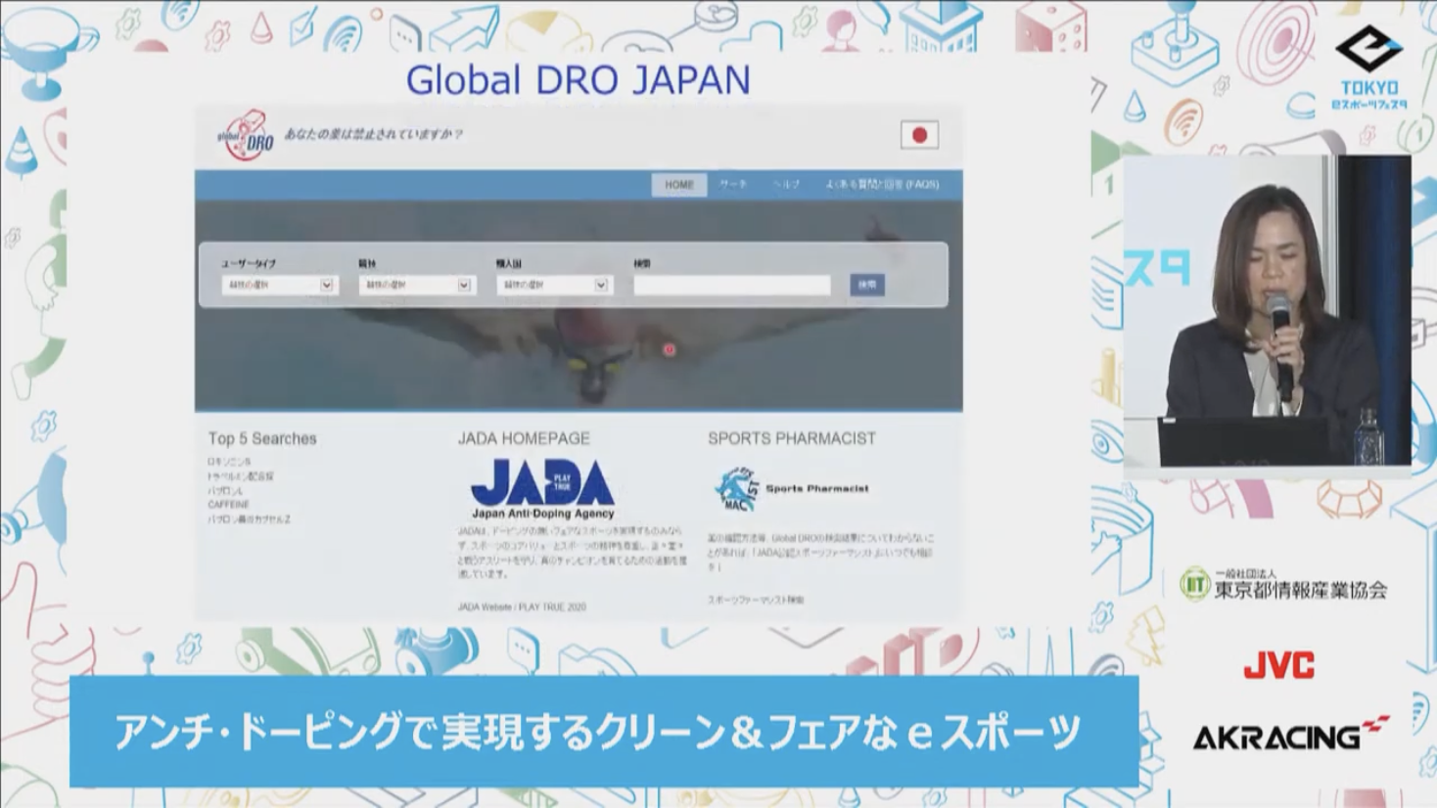Click the Tokyo eSports Festa logo
Image resolution: width=1437 pixels, height=808 pixels.
[x=1369, y=67]
